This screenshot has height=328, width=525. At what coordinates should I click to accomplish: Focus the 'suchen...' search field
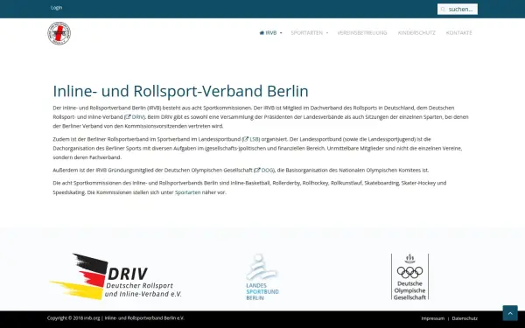pos(458,10)
